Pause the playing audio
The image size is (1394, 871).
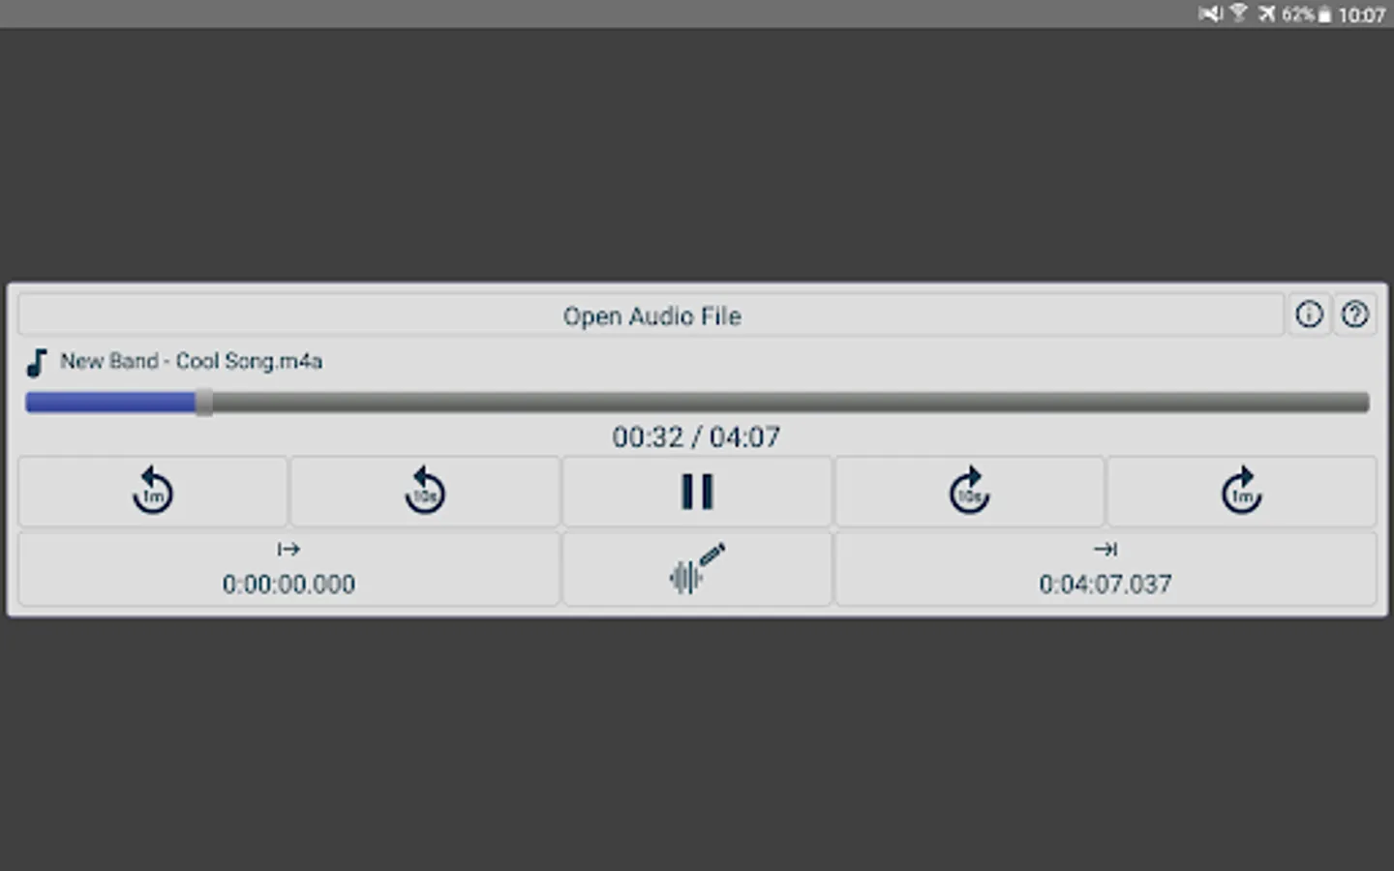coord(697,492)
